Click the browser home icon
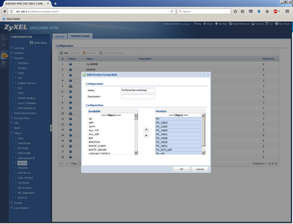The height and width of the screenshot is (224, 293). click(x=267, y=10)
